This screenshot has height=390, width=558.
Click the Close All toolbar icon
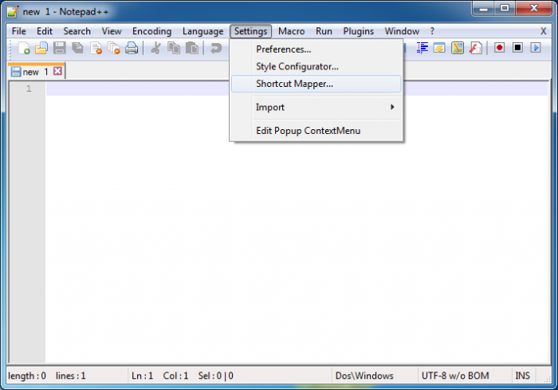point(113,48)
